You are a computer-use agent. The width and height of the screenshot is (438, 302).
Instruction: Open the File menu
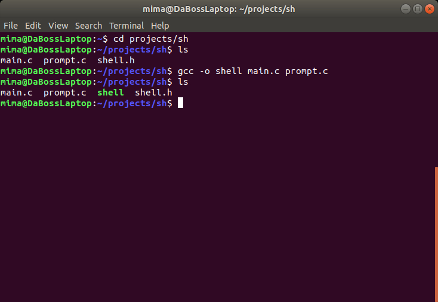coord(11,26)
